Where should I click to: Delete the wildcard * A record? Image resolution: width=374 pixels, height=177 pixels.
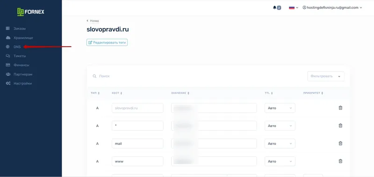pos(340,126)
